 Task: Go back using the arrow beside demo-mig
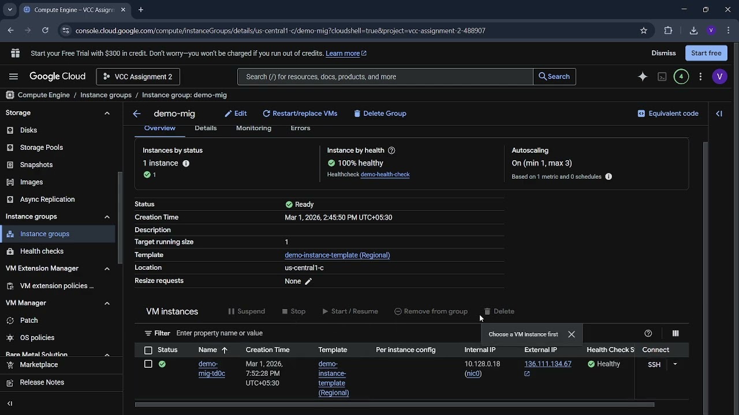point(136,114)
